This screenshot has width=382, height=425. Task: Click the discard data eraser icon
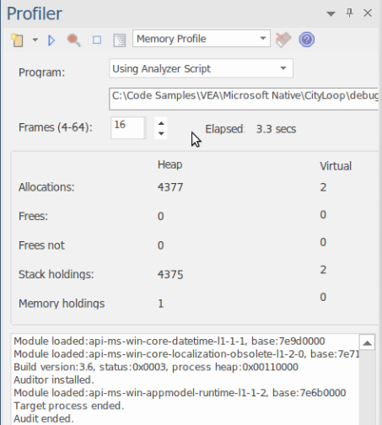283,40
